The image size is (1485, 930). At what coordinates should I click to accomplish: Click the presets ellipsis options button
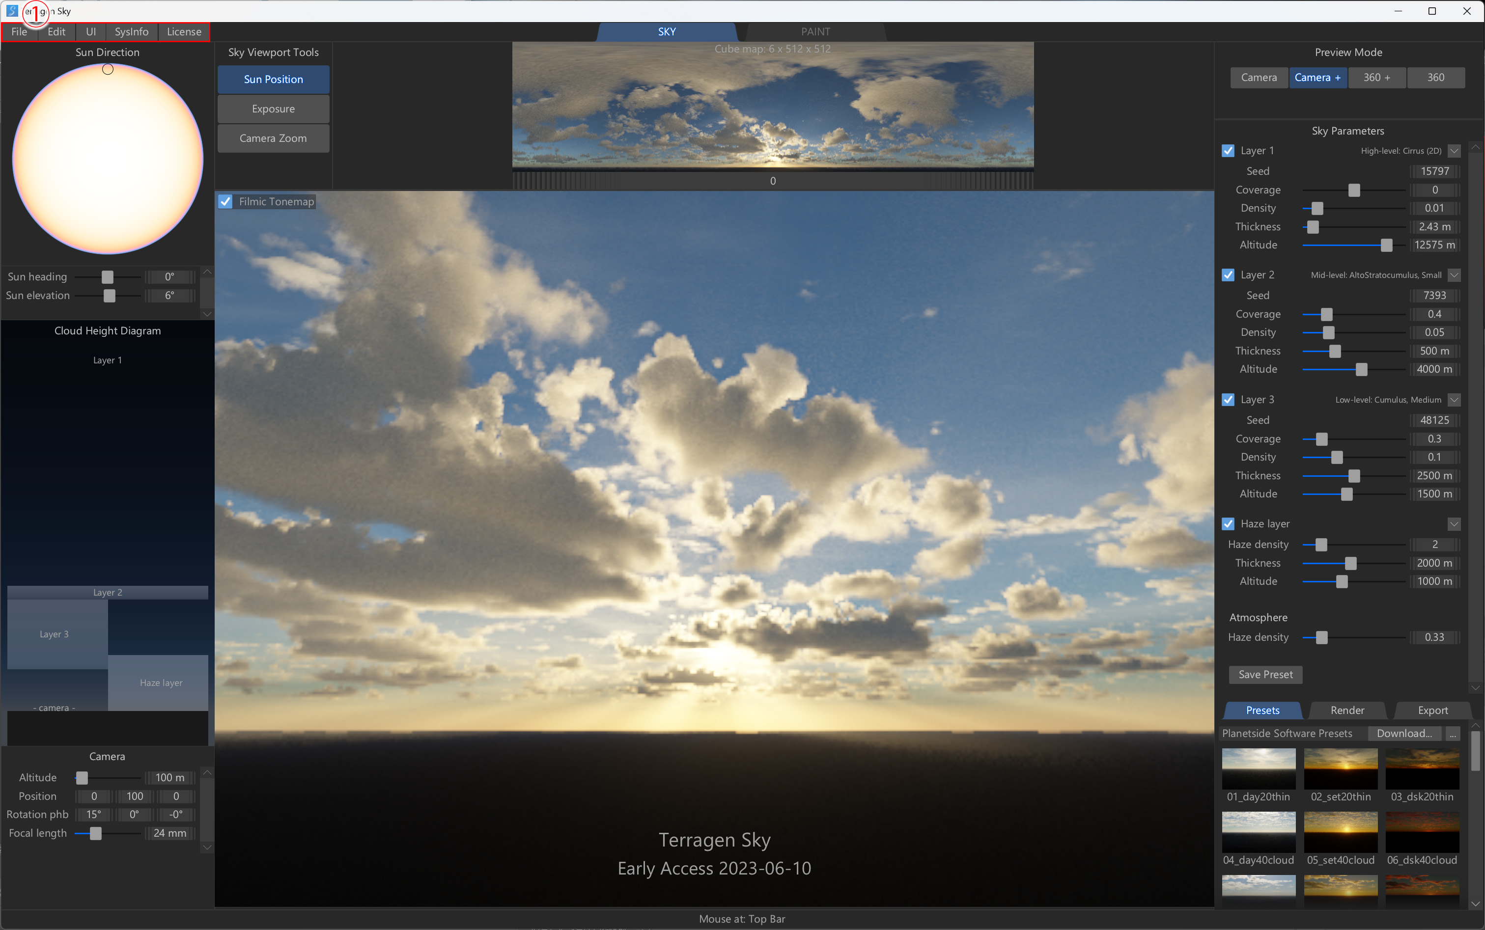point(1453,733)
